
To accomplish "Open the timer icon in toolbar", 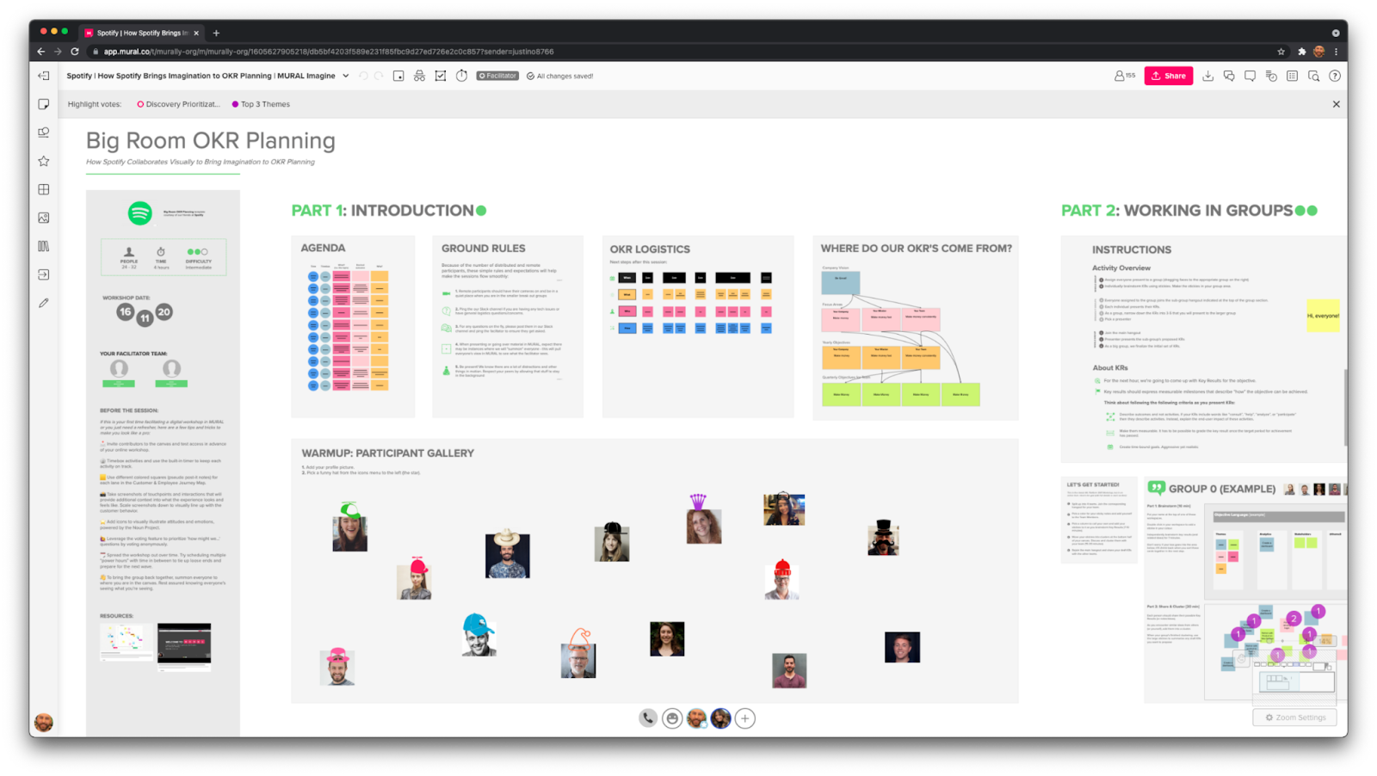I will (x=462, y=76).
